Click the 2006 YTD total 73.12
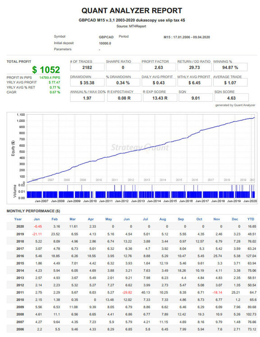The width and height of the screenshot is (260, 337). tap(252, 329)
